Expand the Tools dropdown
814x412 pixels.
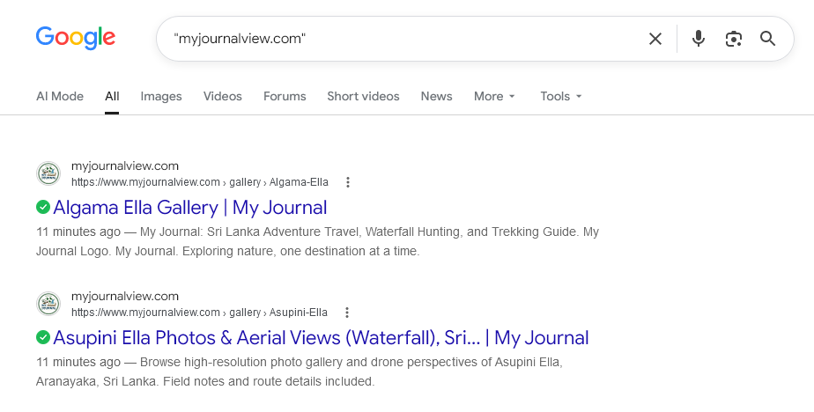561,97
